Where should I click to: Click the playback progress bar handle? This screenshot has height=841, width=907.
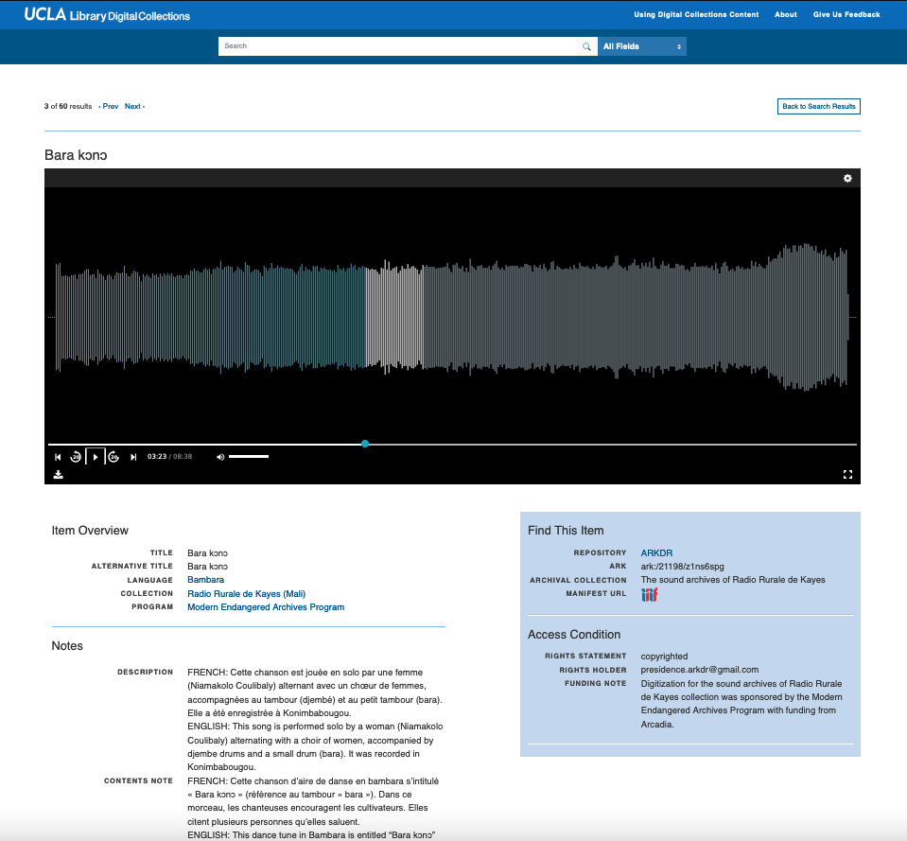coord(365,444)
